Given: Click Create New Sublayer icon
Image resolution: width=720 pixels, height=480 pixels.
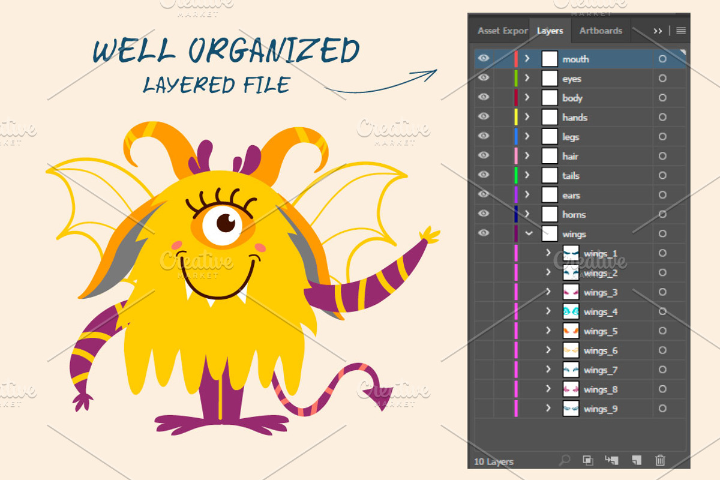Looking at the screenshot, I should [611, 460].
